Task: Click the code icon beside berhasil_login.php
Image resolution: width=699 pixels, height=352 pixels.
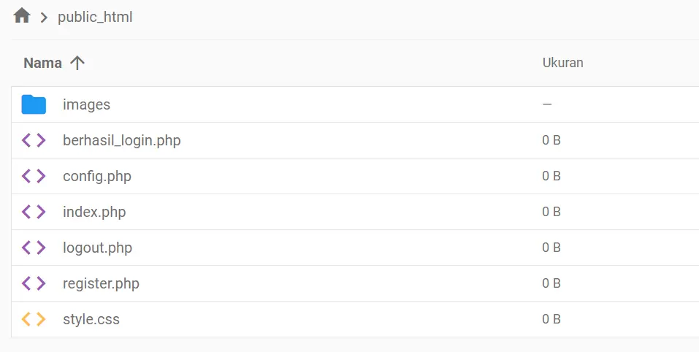Action: 34,140
